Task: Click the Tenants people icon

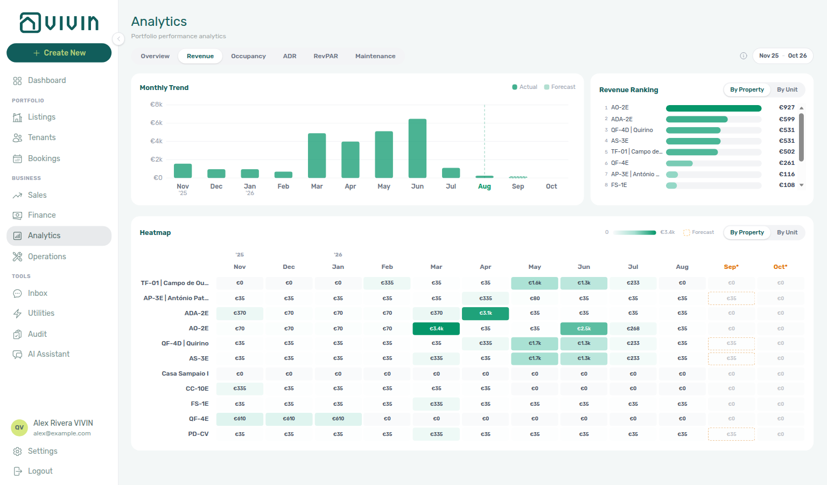Action: [17, 138]
